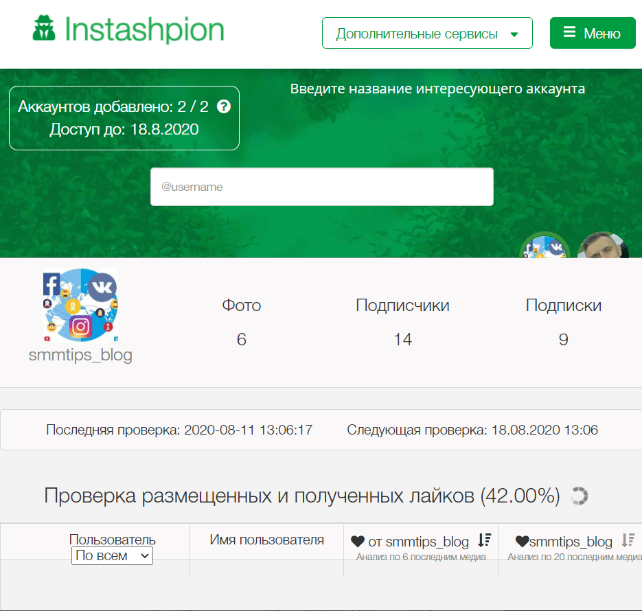This screenshot has height=611, width=642.
Task: Select the smmtips_blog avatar in banner
Action: coord(544,247)
